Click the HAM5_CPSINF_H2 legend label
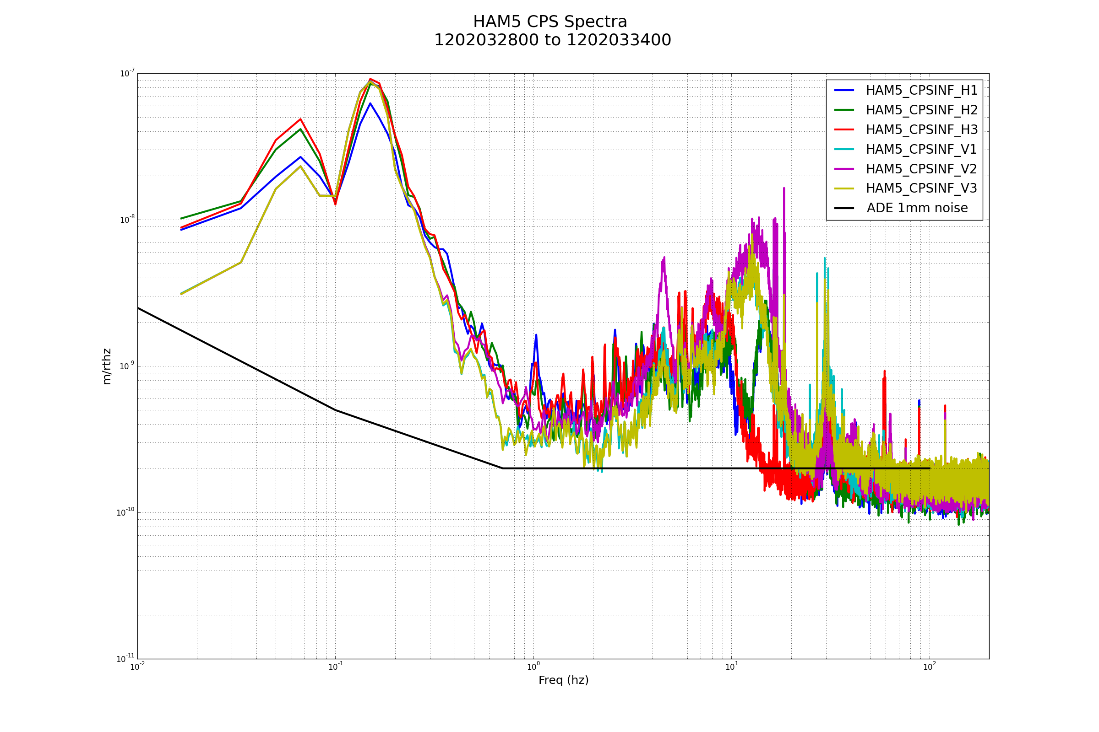Screen dimensions: 1099x732 point(921,110)
